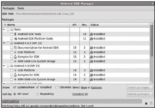Viewport: 155px width, 108px height.
Task: Toggle the Installed show filter
Action: [x=38, y=87]
